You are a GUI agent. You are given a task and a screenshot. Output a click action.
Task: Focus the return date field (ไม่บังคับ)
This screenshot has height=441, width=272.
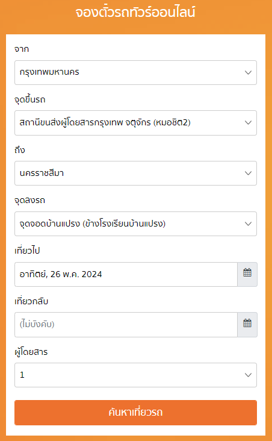click(x=126, y=325)
